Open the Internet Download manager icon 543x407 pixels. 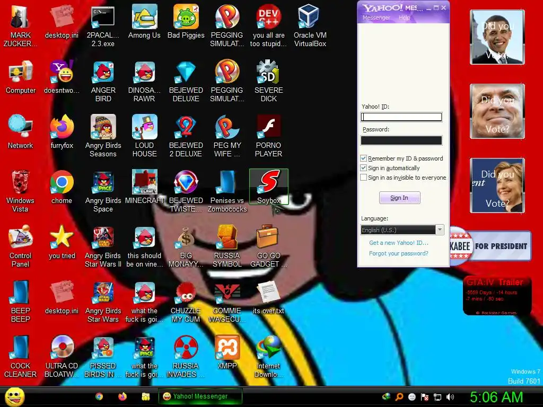pyautogui.click(x=268, y=357)
